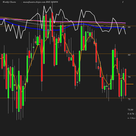Click the "in 5 Days" text
The height and width of the screenshot is (136, 136).
point(131,118)
